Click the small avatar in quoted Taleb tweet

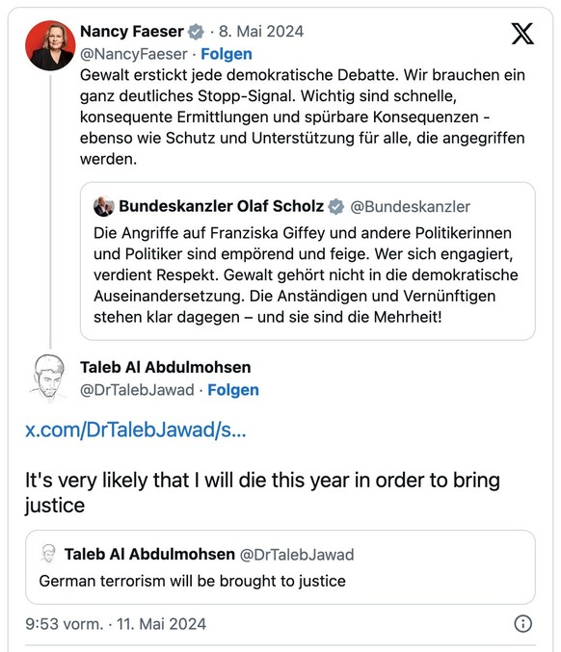pyautogui.click(x=49, y=554)
